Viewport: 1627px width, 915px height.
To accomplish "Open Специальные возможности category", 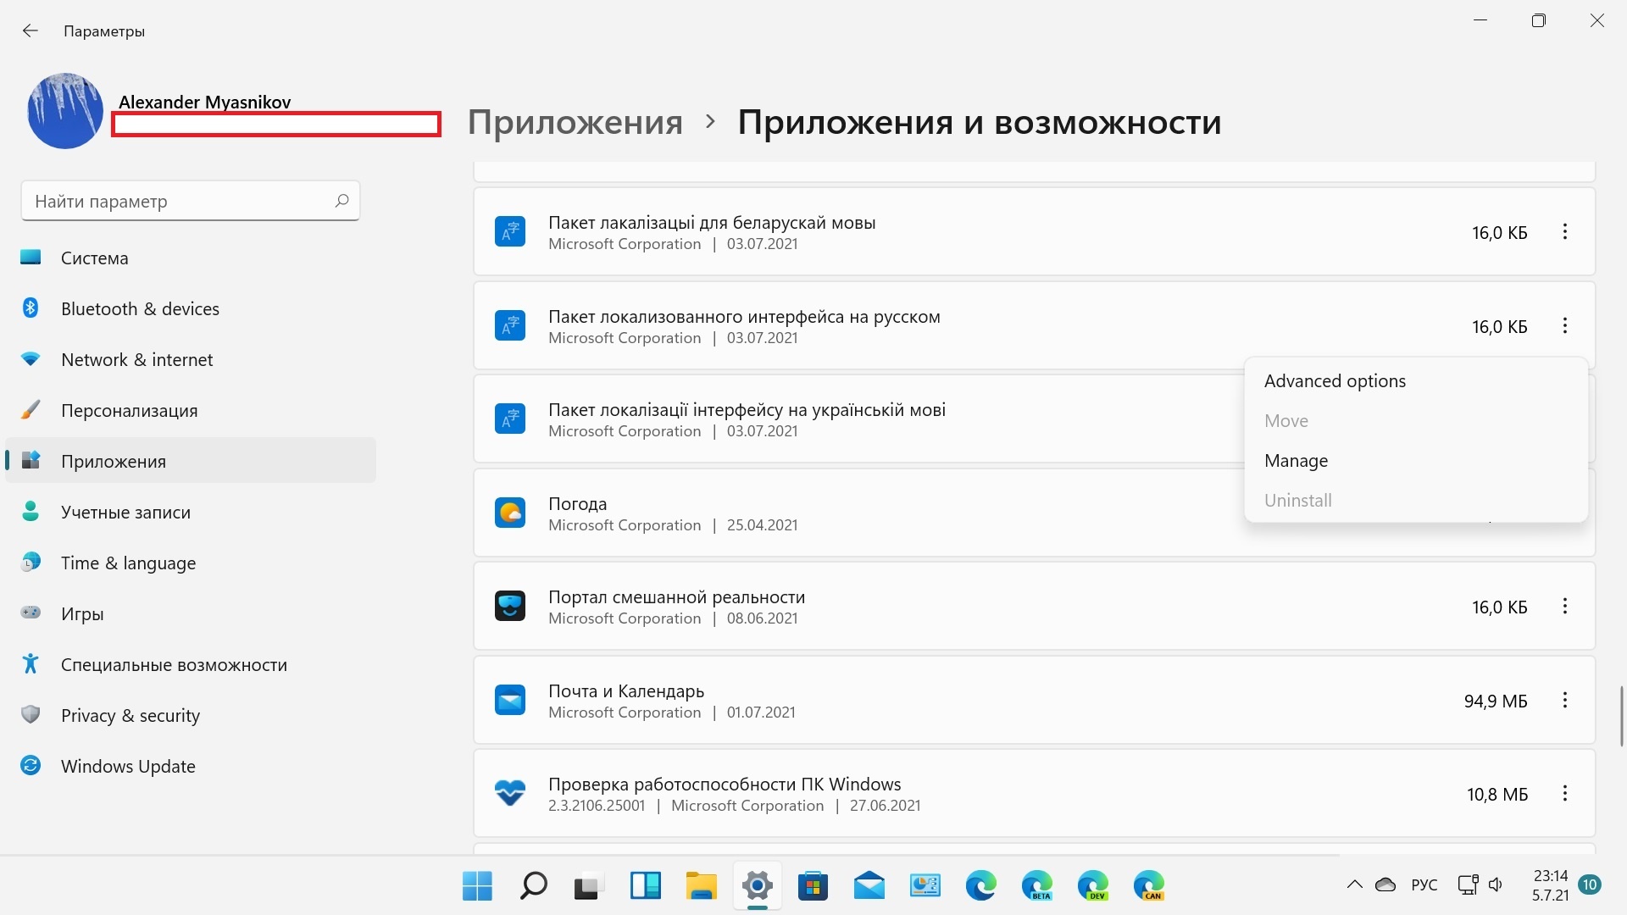I will (191, 664).
